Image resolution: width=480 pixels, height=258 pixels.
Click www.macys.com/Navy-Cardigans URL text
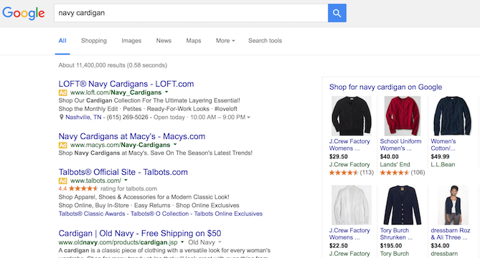[x=121, y=145]
